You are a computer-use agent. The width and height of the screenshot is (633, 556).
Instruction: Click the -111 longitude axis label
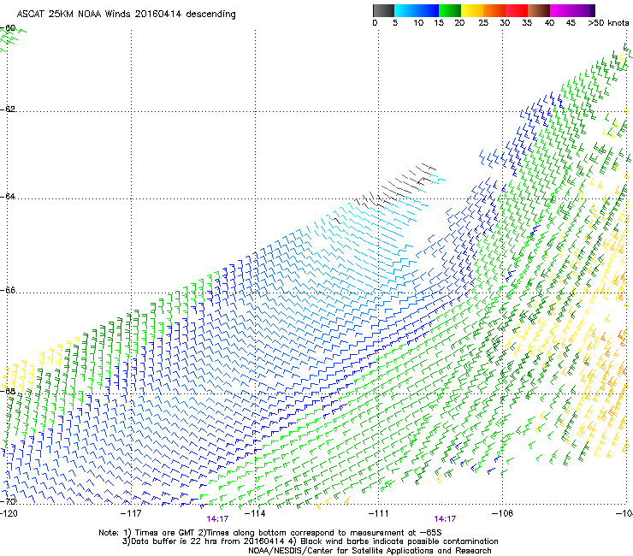pos(378,513)
